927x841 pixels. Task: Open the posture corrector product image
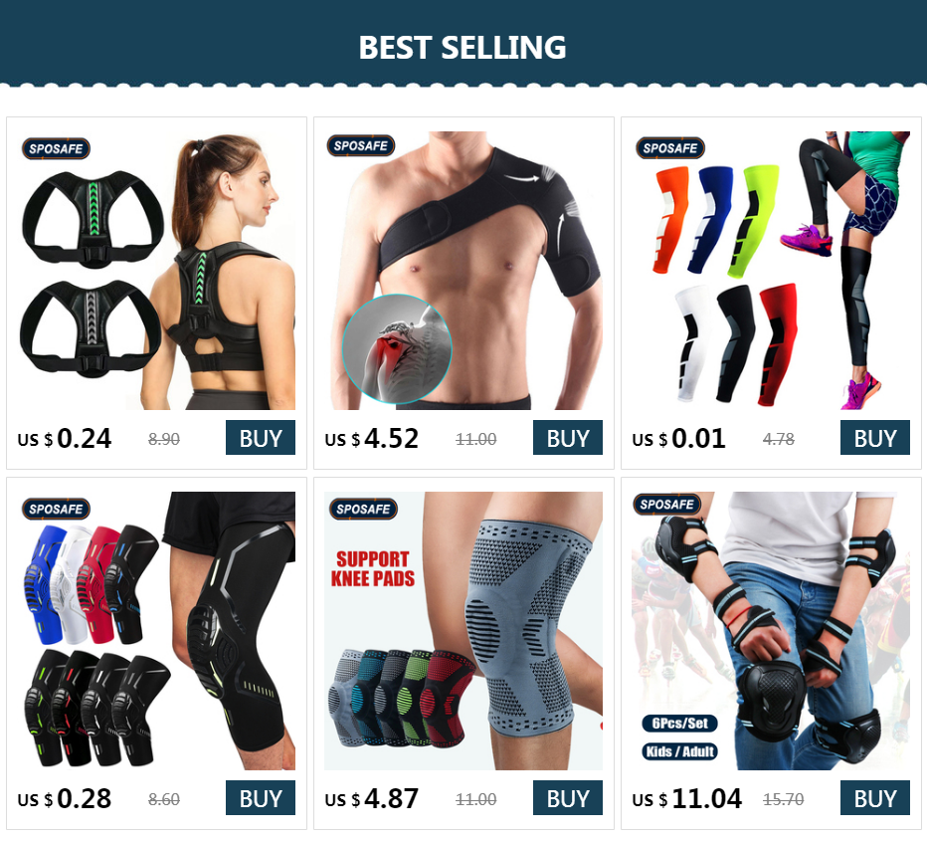pos(157,271)
